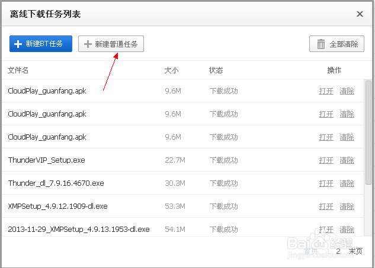Click the task list vertical scrollbar thumb

[368, 133]
